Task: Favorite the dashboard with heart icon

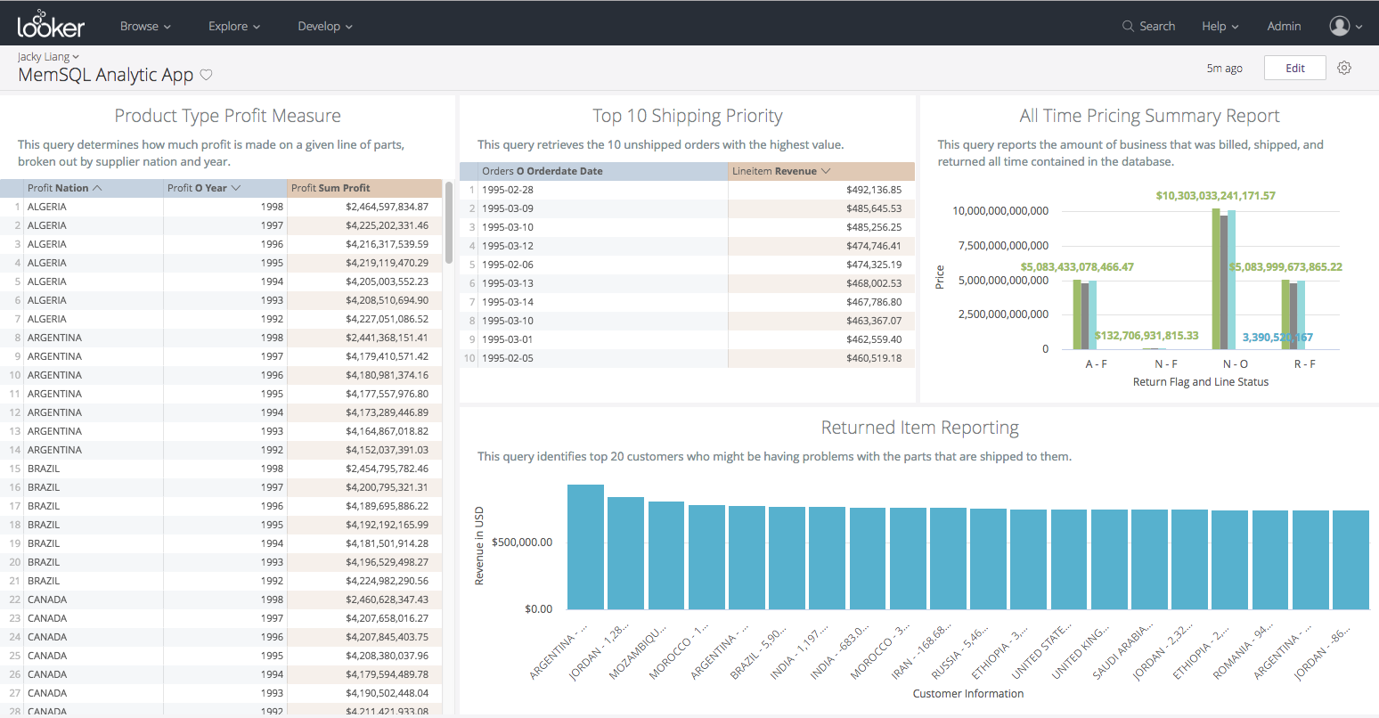Action: [x=206, y=75]
